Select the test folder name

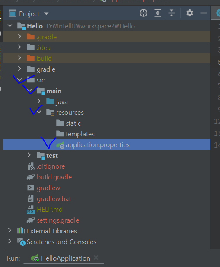52,156
